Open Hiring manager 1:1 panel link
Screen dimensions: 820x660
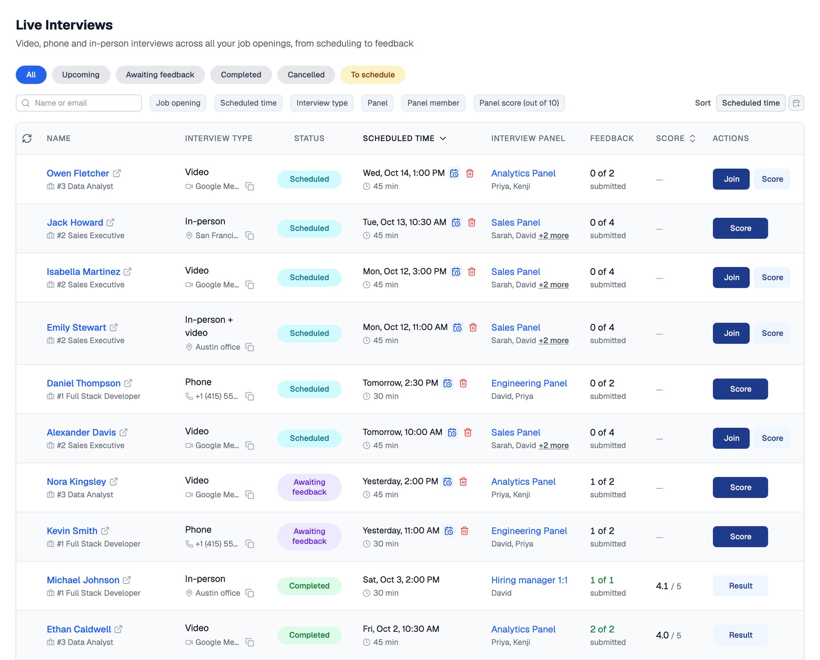[529, 580]
